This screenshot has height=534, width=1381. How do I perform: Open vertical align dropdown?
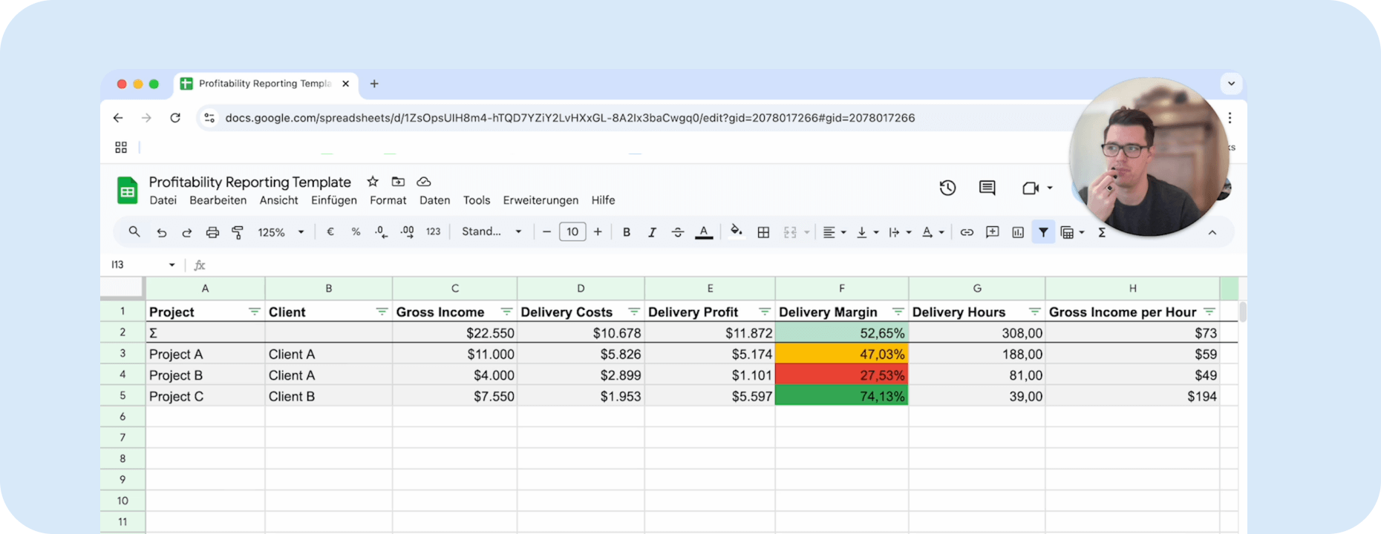[866, 232]
